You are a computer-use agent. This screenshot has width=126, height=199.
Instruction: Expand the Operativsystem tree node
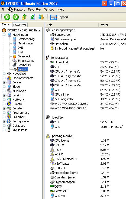point(4,78)
